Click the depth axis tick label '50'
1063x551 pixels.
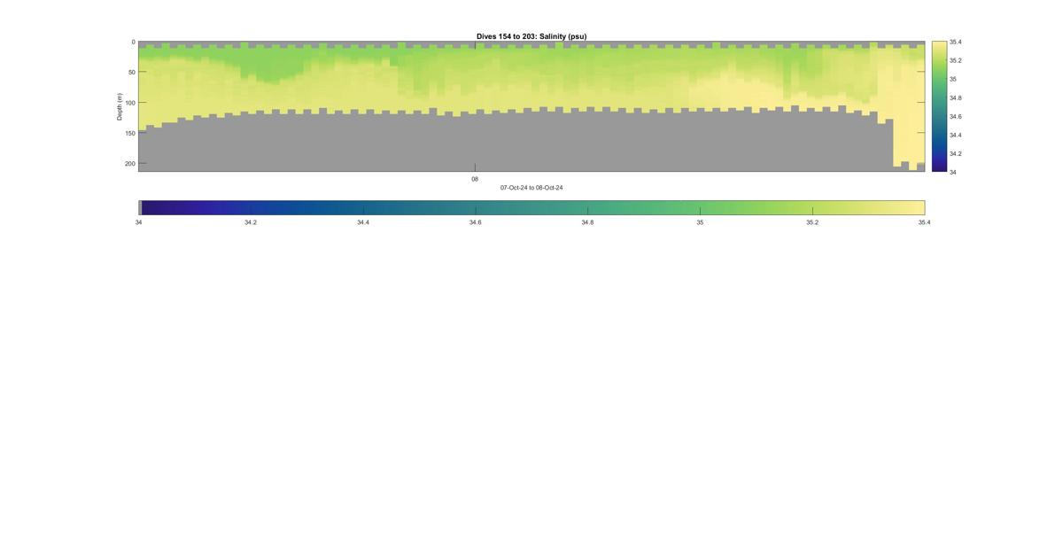coord(131,73)
